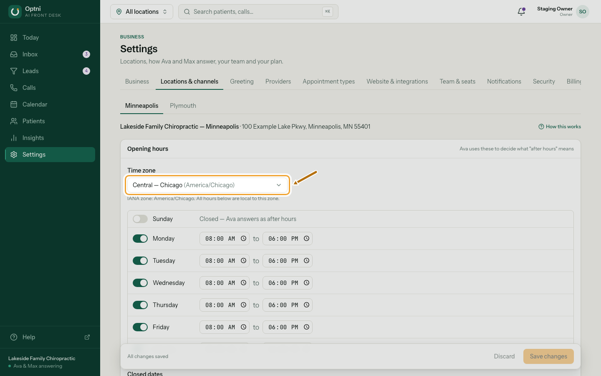Image resolution: width=601 pixels, height=376 pixels.
Task: Open Help external link icon
Action: click(87, 337)
